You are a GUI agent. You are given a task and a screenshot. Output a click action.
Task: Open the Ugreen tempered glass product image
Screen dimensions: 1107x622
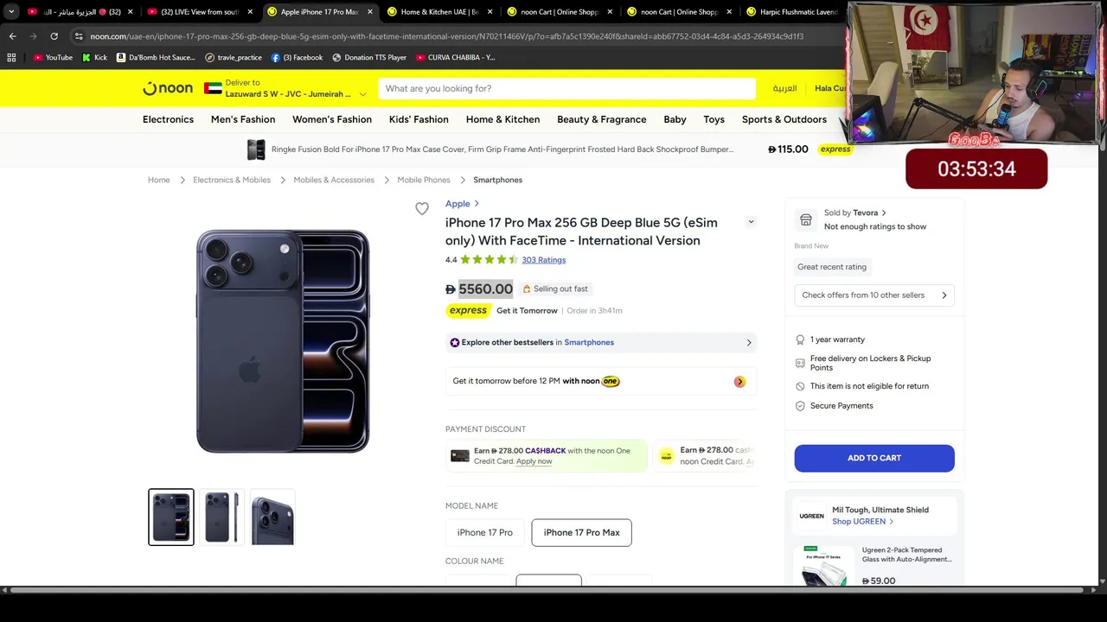tap(822, 565)
